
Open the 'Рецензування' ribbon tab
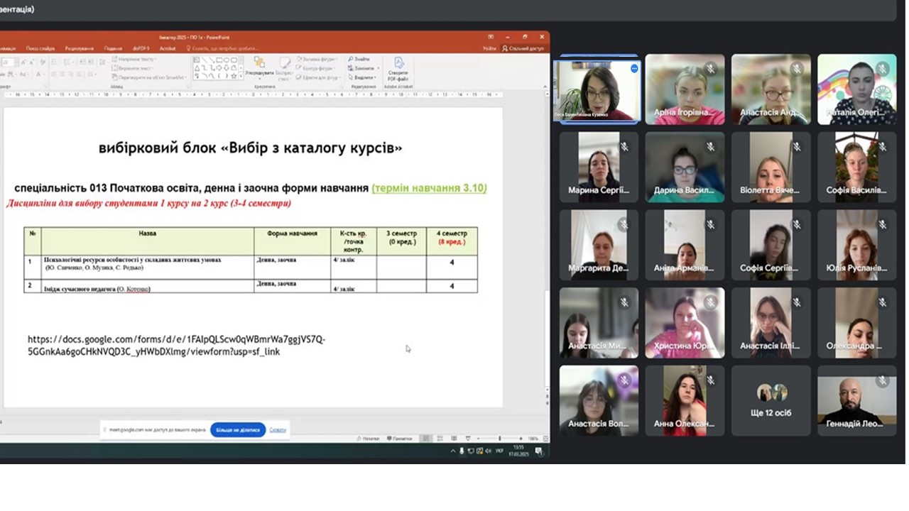click(79, 48)
